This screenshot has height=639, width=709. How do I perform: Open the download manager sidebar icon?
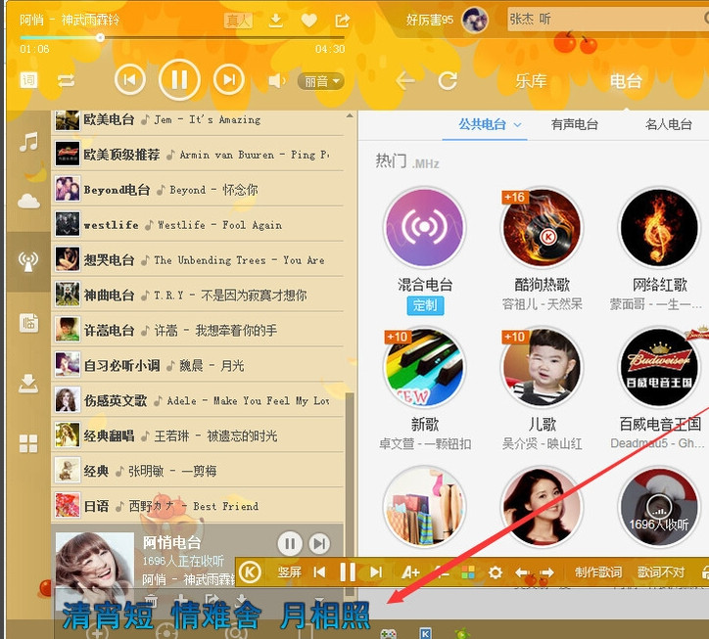(x=28, y=384)
